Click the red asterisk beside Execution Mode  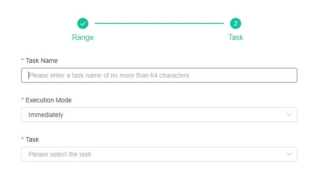click(x=23, y=100)
